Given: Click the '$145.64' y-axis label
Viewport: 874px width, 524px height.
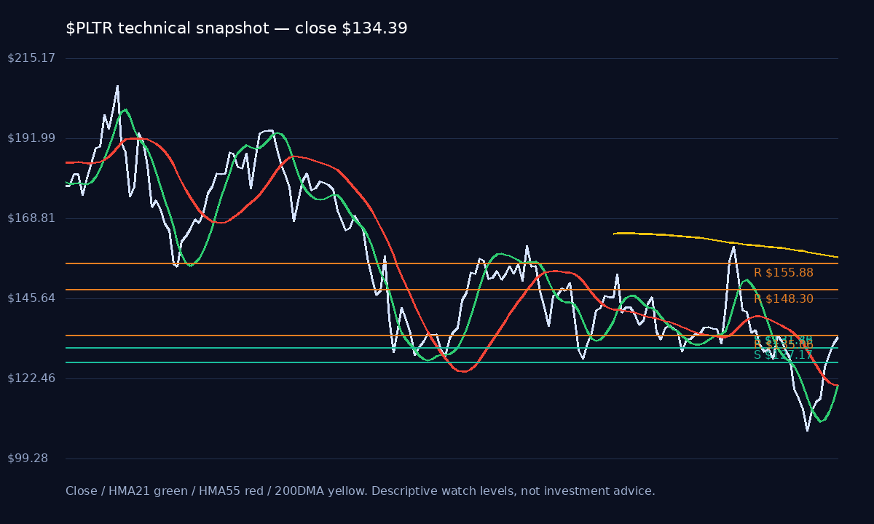Looking at the screenshot, I should (31, 298).
